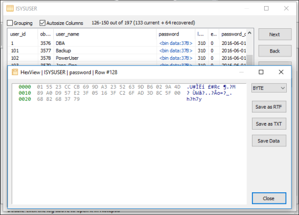Click object id cell 3576

tap(45, 43)
